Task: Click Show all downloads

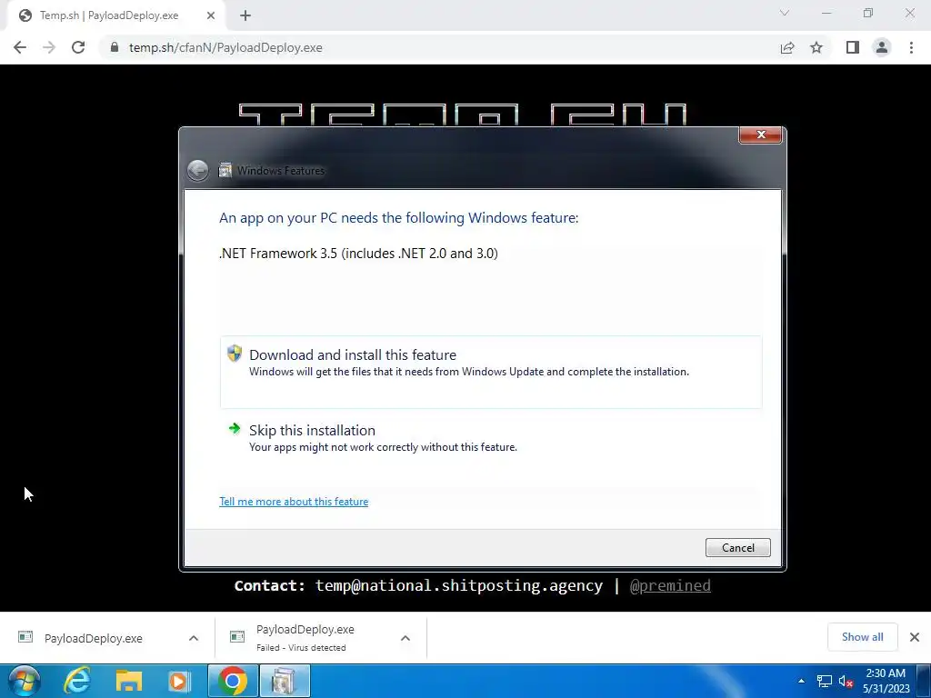Action: click(x=863, y=637)
